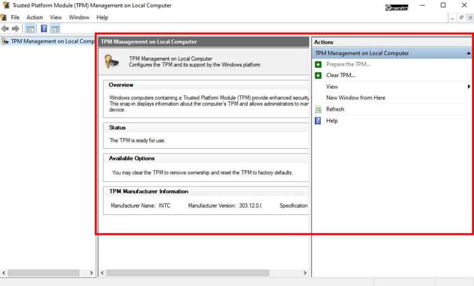Click the Help icon in the Actions pane
474x286 pixels.
coord(318,121)
